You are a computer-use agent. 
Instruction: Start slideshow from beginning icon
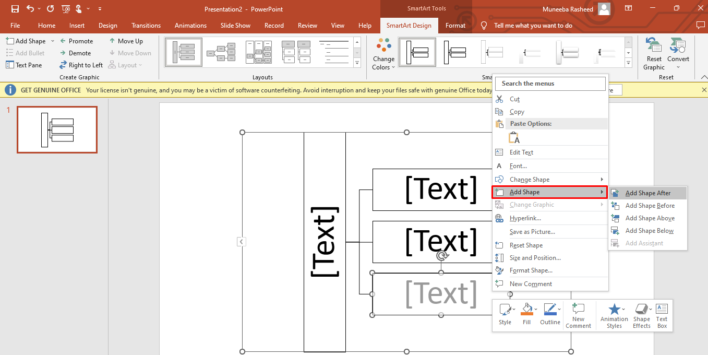66,8
